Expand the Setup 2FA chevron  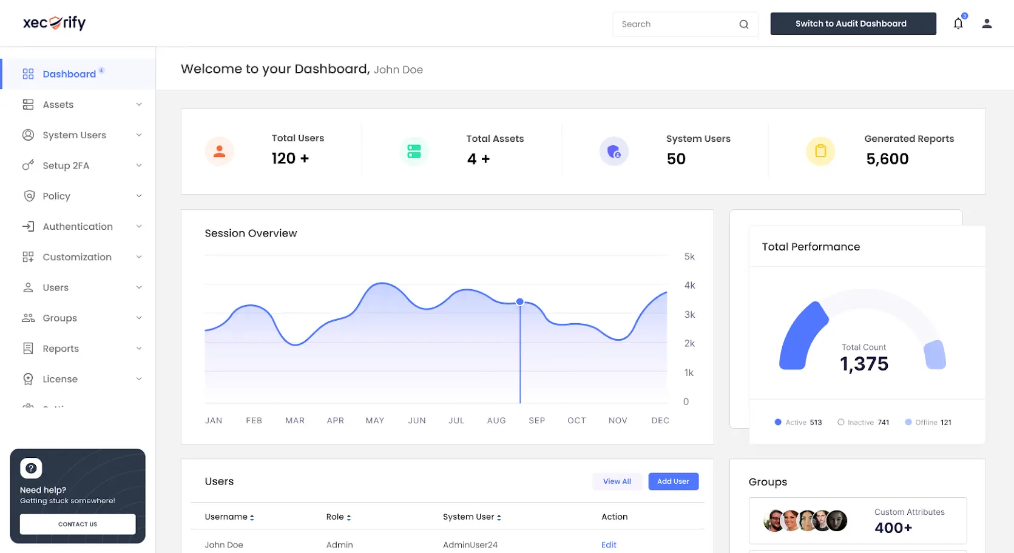(139, 166)
